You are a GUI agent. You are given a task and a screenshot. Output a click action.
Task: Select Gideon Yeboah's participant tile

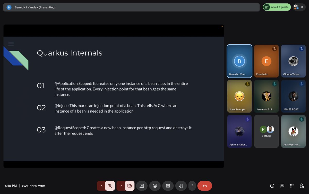coord(294,61)
